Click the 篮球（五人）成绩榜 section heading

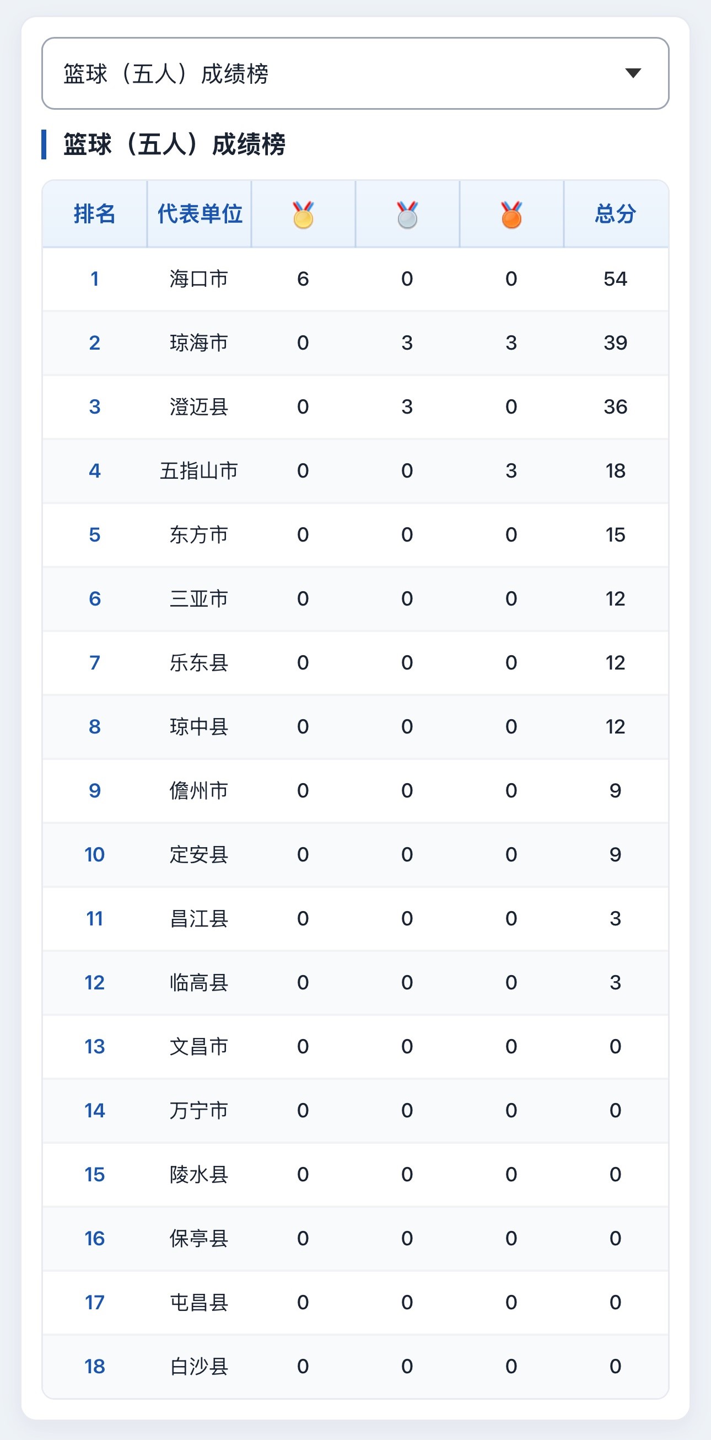pyautogui.click(x=174, y=144)
